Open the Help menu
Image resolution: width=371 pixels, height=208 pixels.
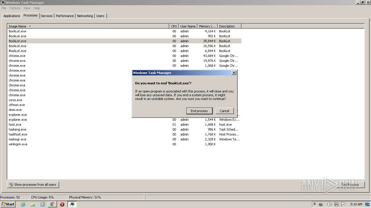(37, 8)
